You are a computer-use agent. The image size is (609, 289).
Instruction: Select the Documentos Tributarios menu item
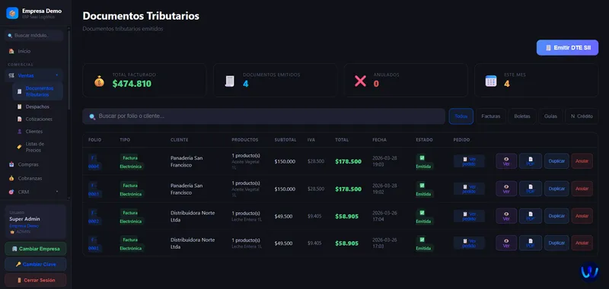37,91
